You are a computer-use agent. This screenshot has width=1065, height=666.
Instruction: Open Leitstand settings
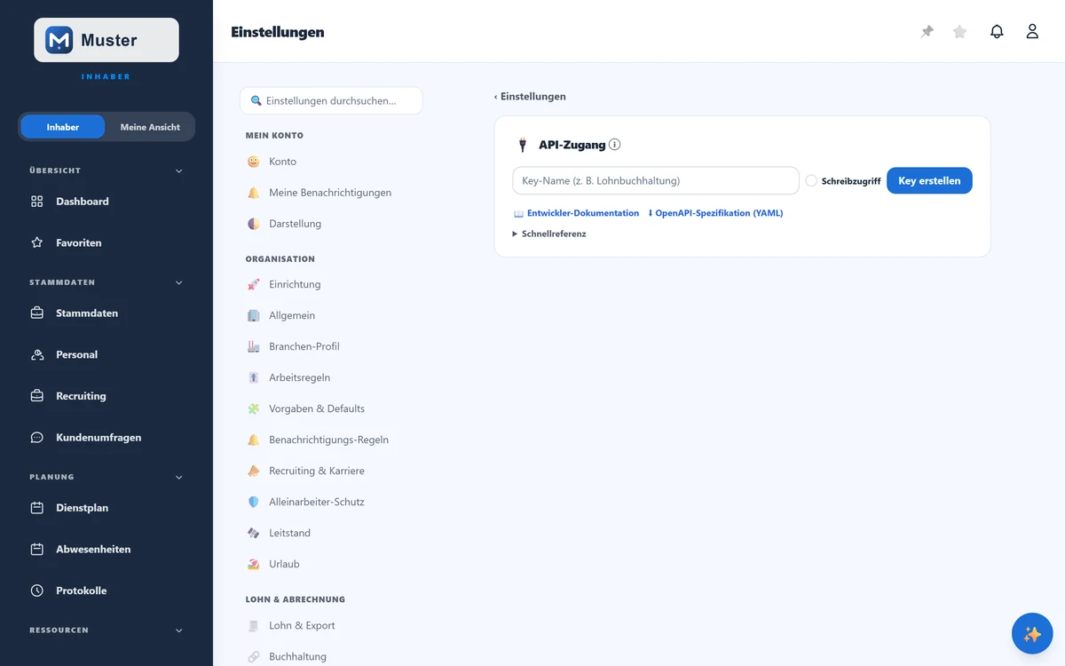(331, 533)
